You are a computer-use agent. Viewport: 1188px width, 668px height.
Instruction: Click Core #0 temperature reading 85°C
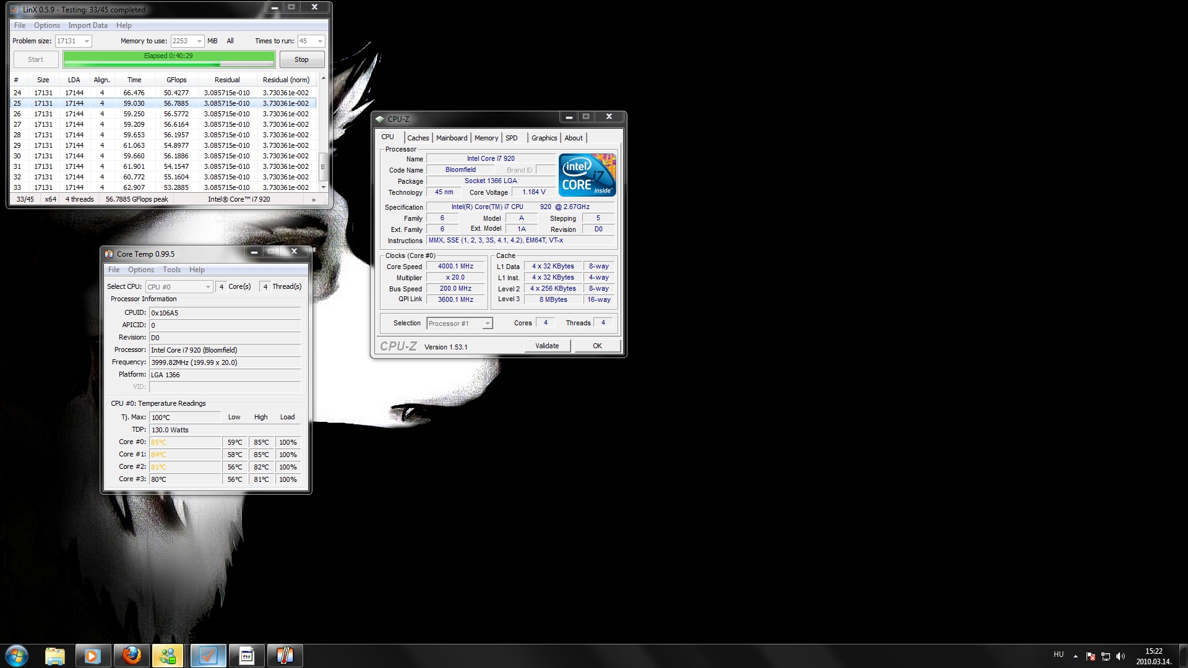185,442
